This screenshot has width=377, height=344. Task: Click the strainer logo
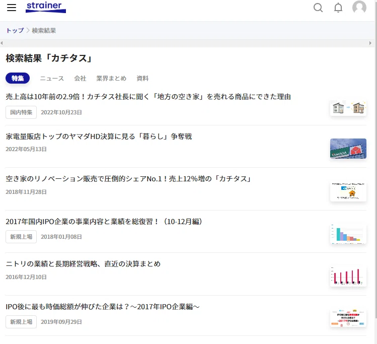tap(46, 7)
